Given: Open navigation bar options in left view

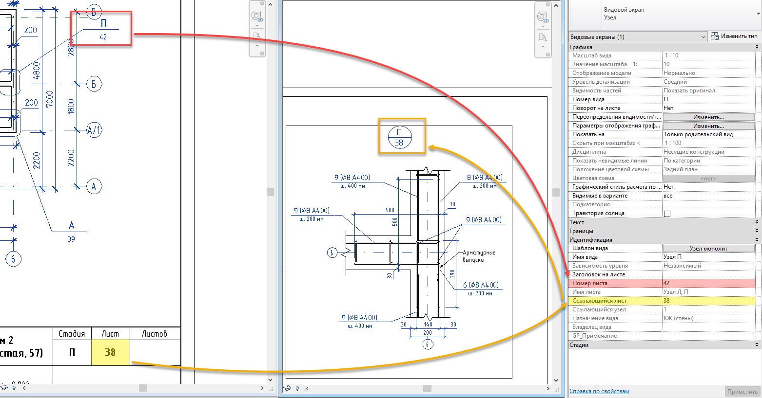Looking at the screenshot, I should point(262,54).
